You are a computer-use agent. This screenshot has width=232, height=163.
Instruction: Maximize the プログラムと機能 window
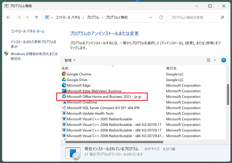coord(210,6)
